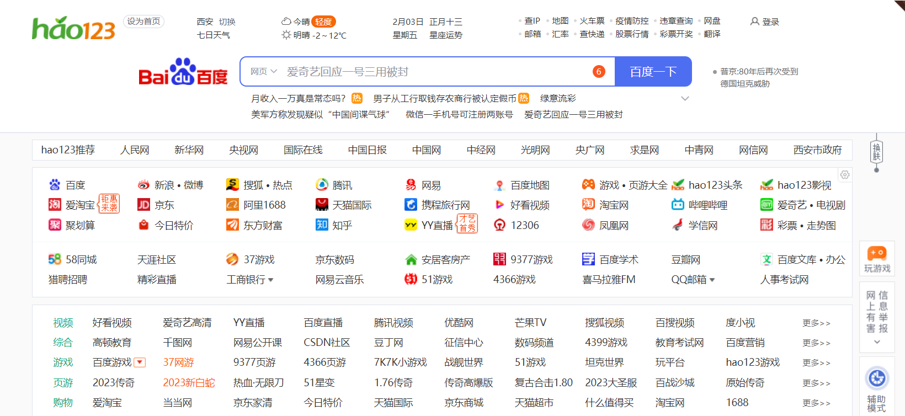Expand the QQ邮箱 dropdown arrow

[712, 280]
